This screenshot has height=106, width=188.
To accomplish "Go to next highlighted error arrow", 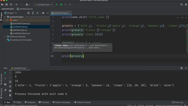I will point(186,18).
